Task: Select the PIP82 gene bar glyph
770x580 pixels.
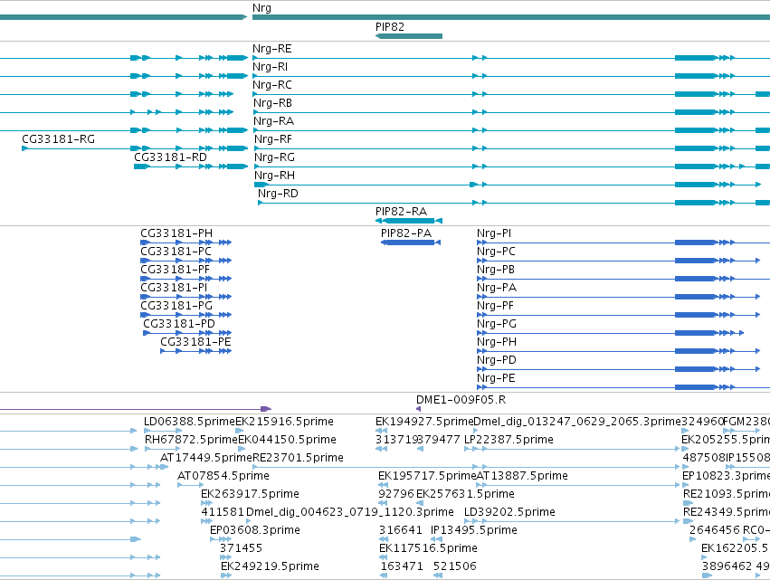Action: pos(409,36)
